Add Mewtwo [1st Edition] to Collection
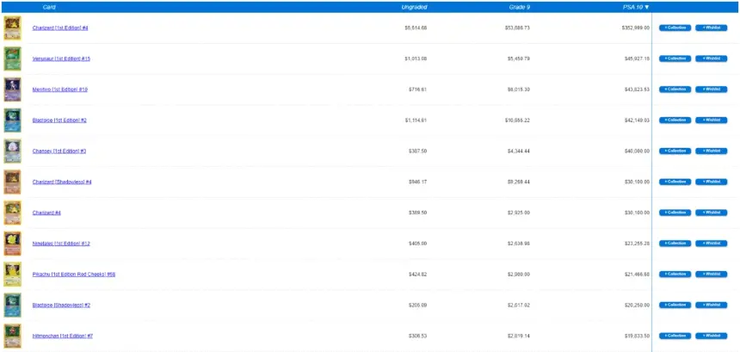Image resolution: width=740 pixels, height=352 pixels. point(675,90)
